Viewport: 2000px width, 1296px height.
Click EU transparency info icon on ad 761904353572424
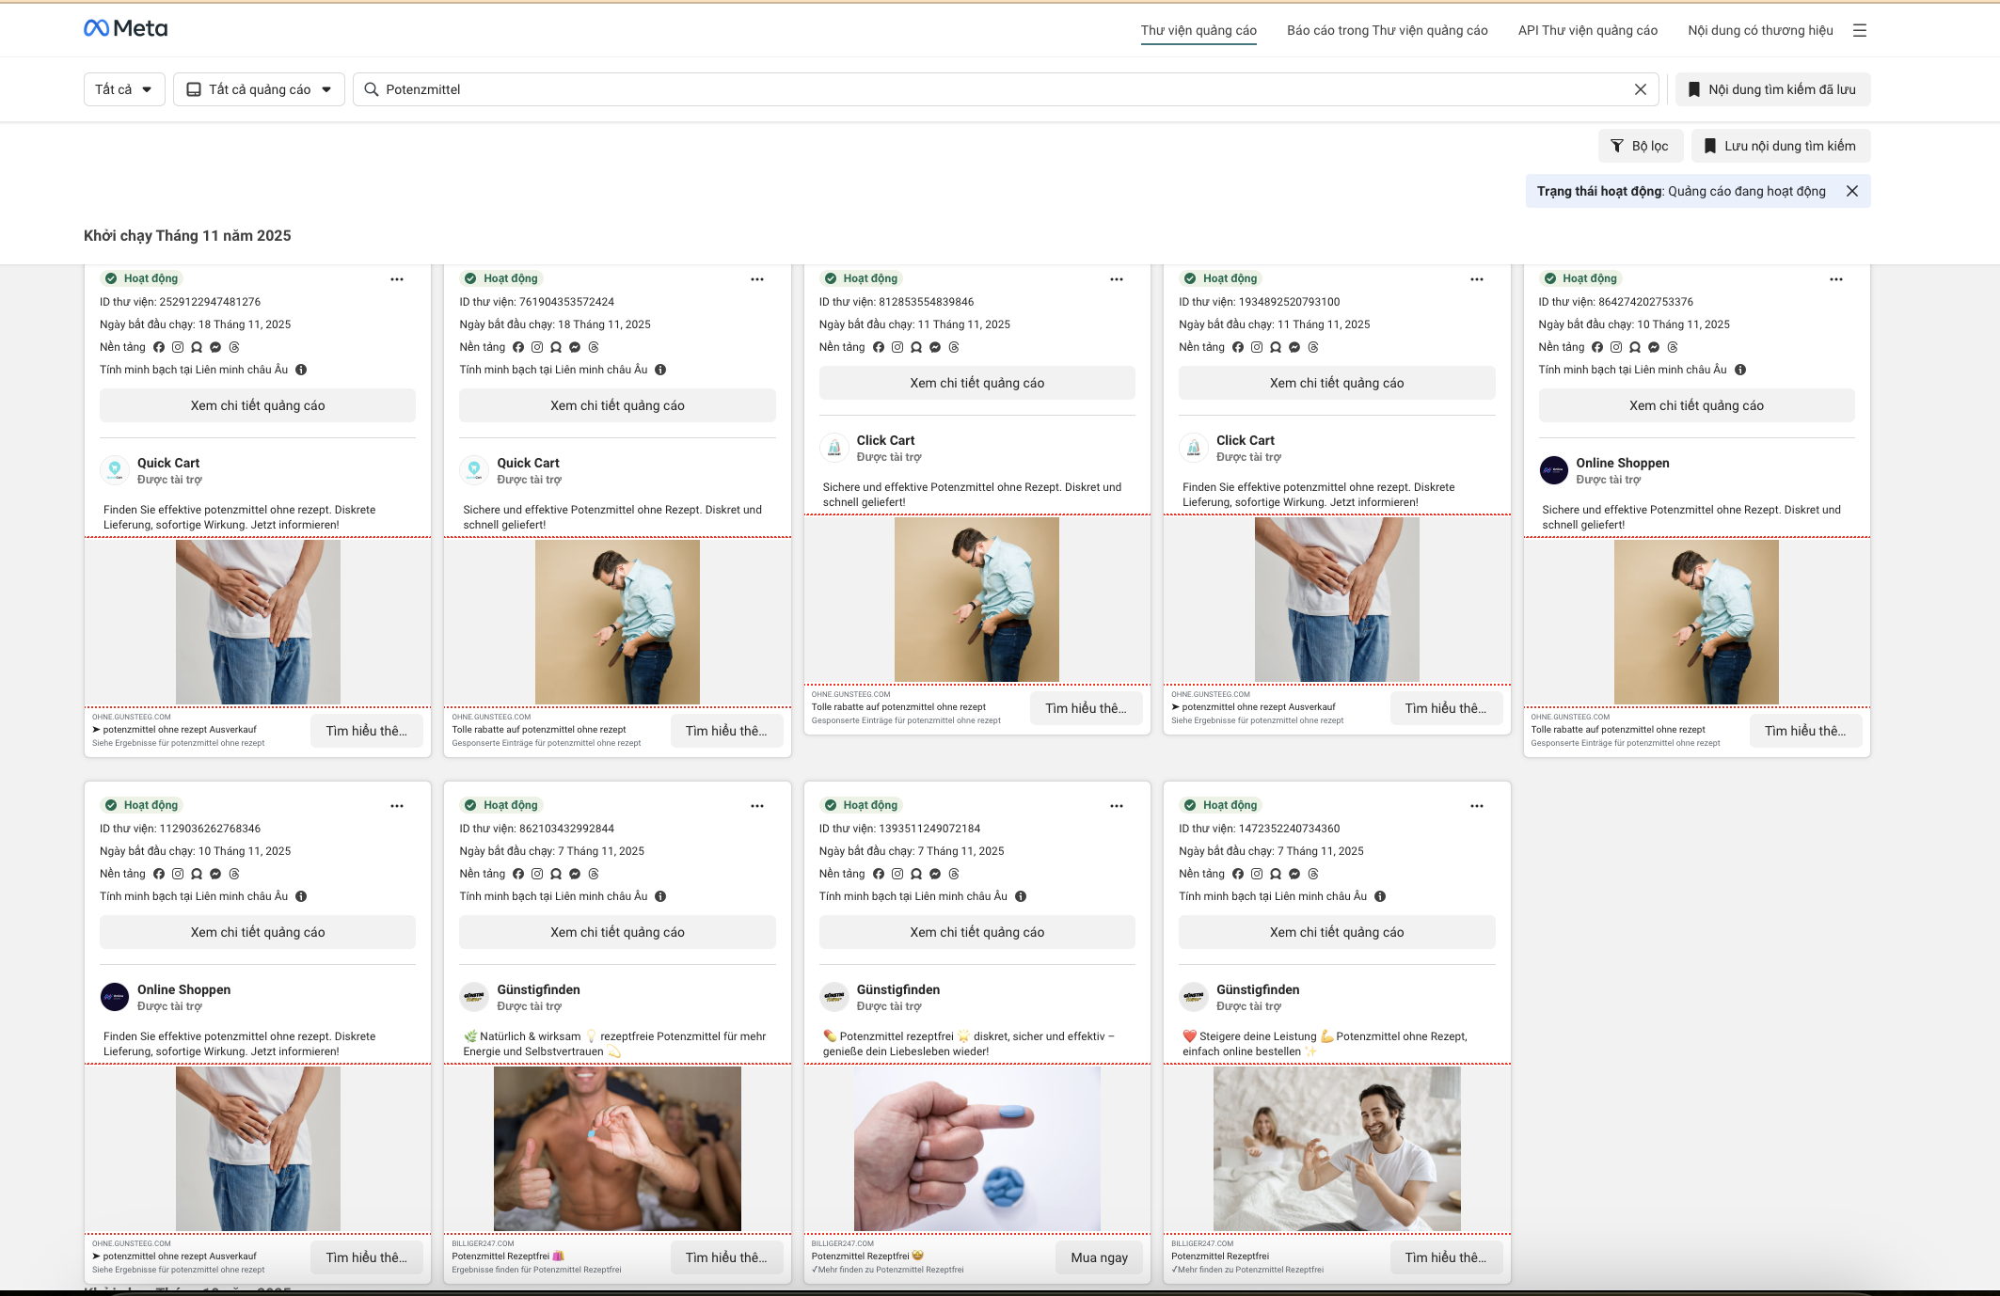660,370
